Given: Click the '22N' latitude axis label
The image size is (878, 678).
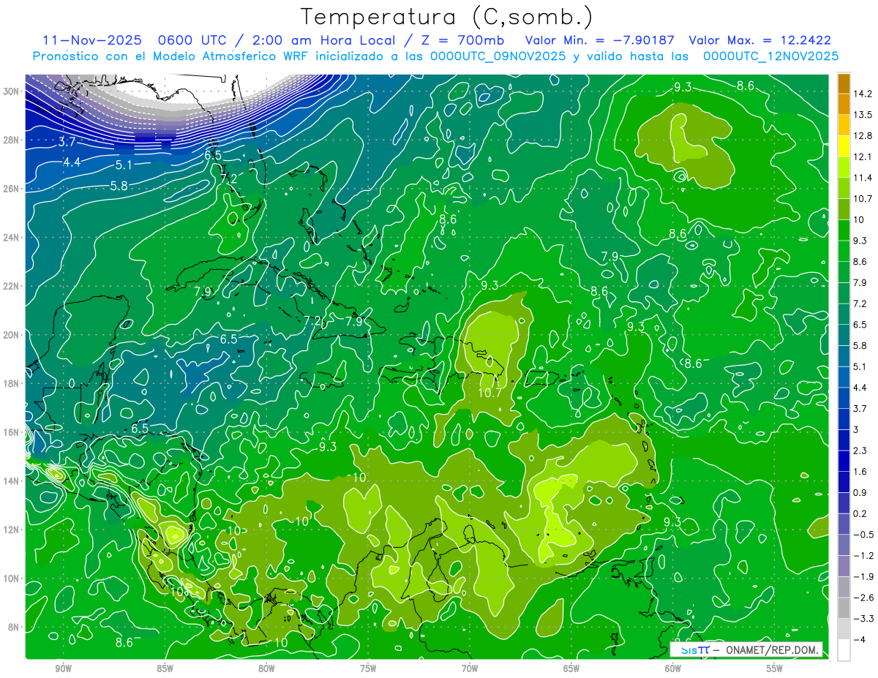Looking at the screenshot, I should pyautogui.click(x=11, y=286).
